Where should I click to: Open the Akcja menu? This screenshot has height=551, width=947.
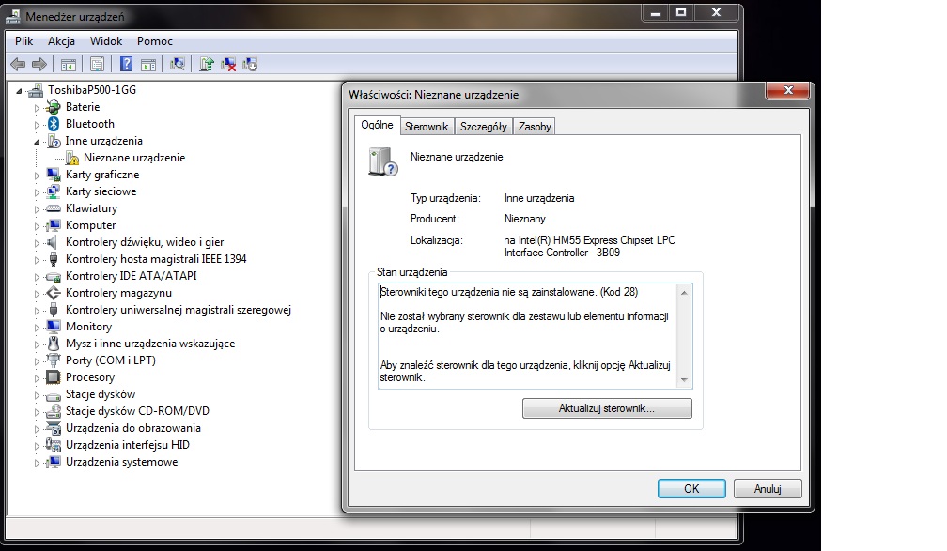click(x=61, y=41)
